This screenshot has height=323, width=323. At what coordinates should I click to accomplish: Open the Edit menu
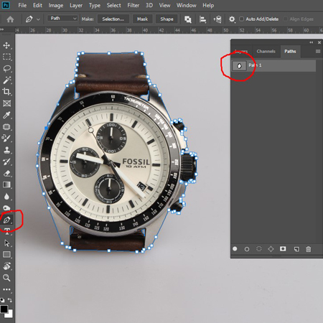pos(37,5)
